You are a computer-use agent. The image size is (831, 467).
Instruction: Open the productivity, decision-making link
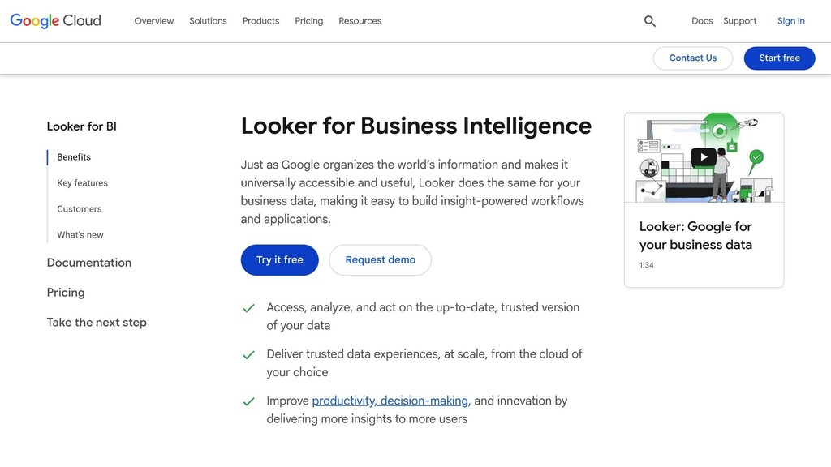coord(390,400)
